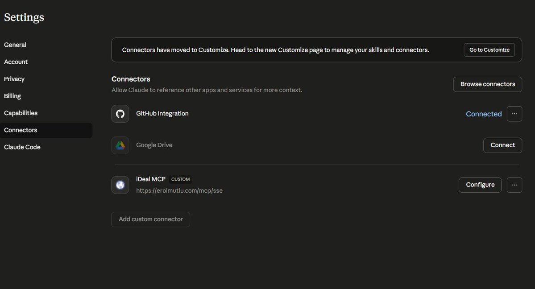Click the Go to Customize button

click(489, 50)
